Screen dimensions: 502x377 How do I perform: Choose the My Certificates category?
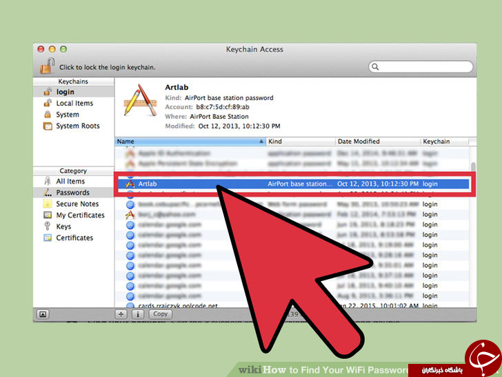click(x=74, y=215)
